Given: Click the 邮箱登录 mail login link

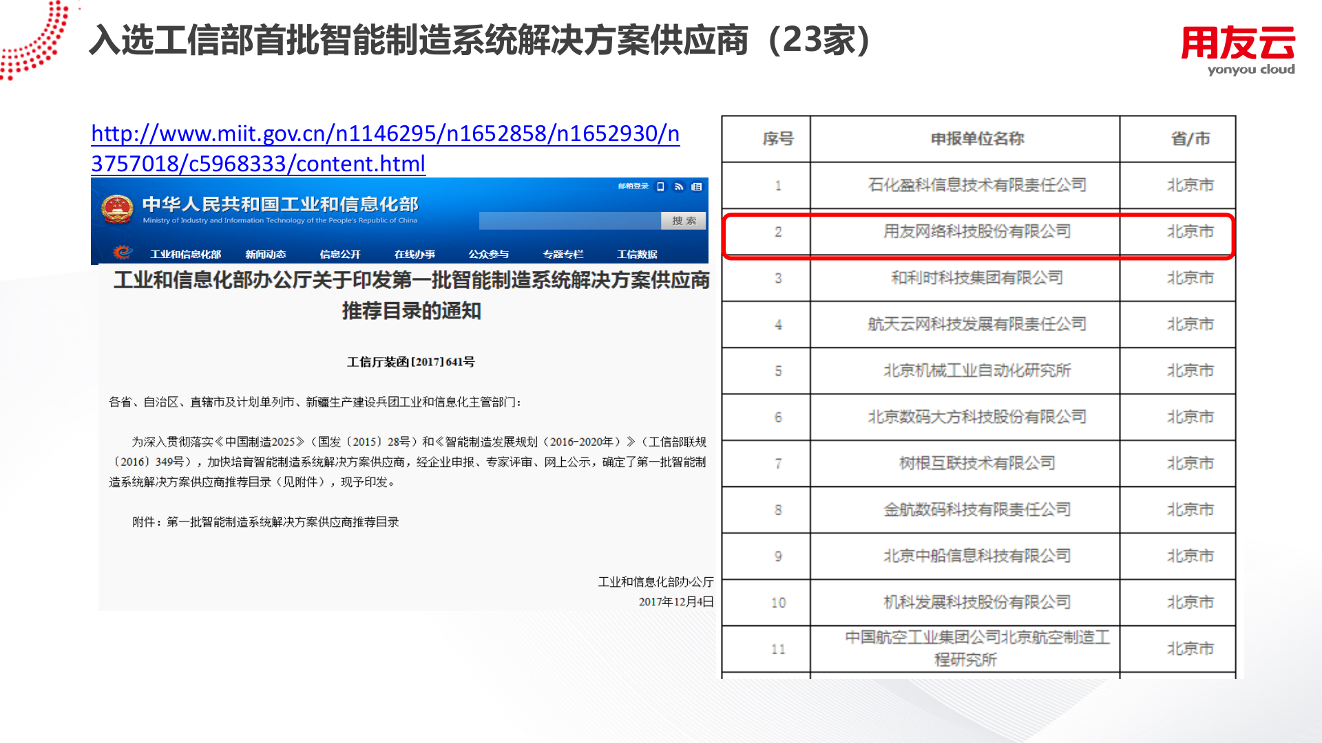Looking at the screenshot, I should (632, 186).
